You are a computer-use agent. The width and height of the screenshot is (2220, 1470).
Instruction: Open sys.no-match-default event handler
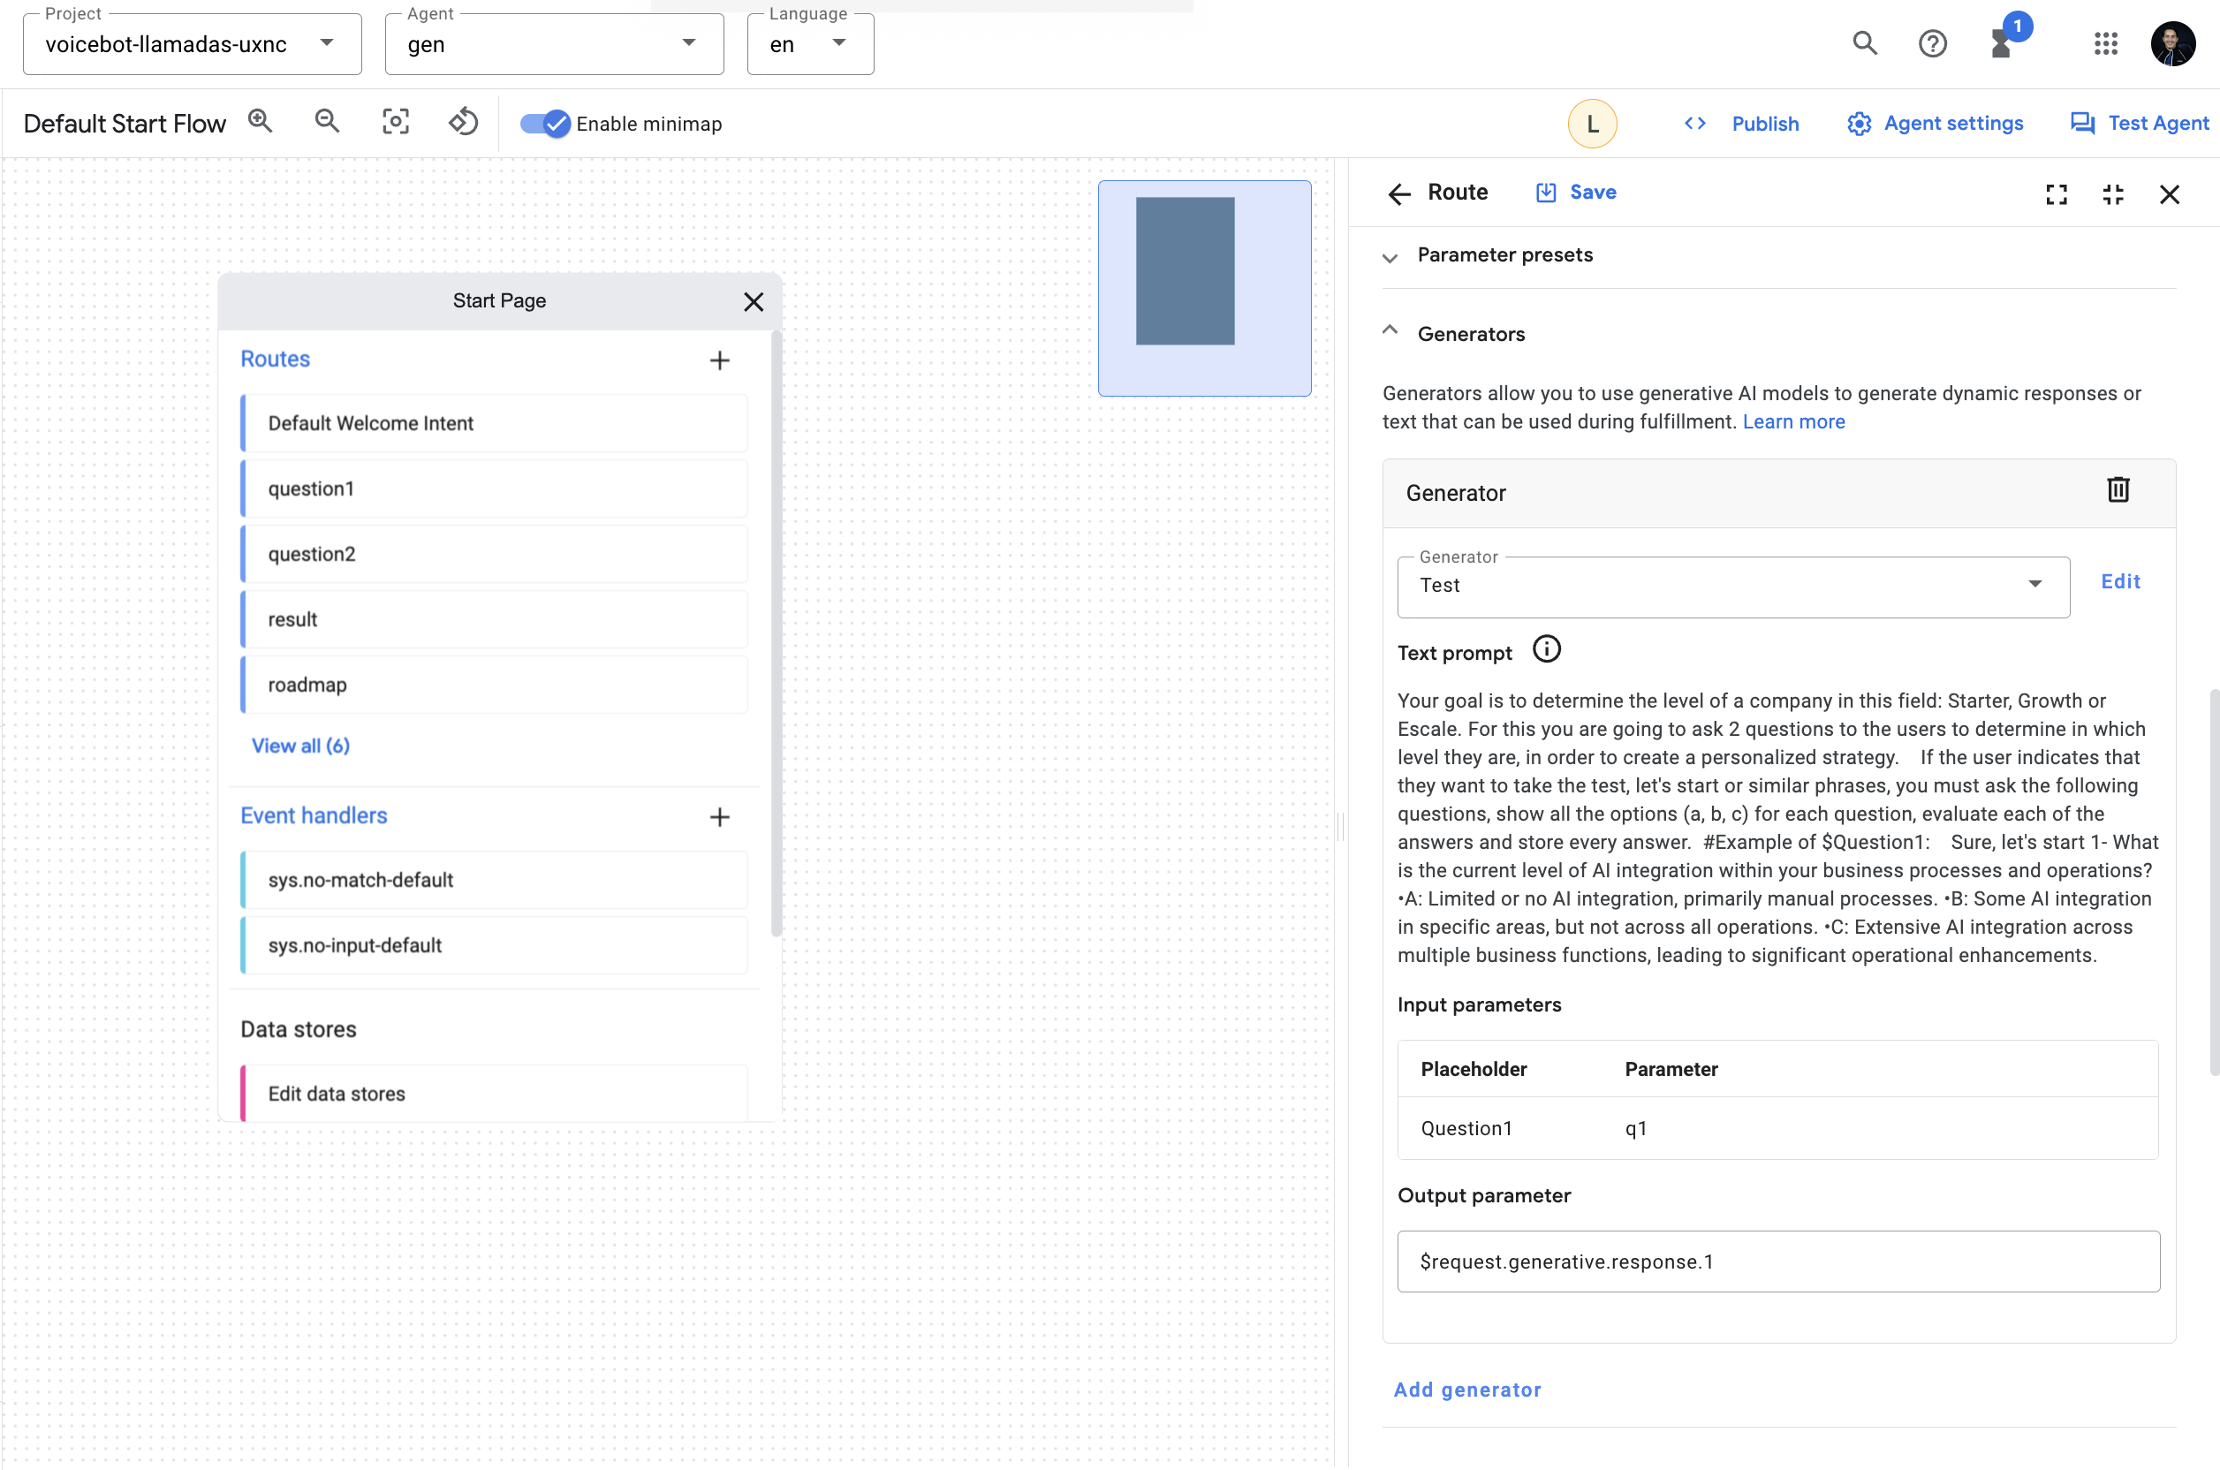click(494, 880)
